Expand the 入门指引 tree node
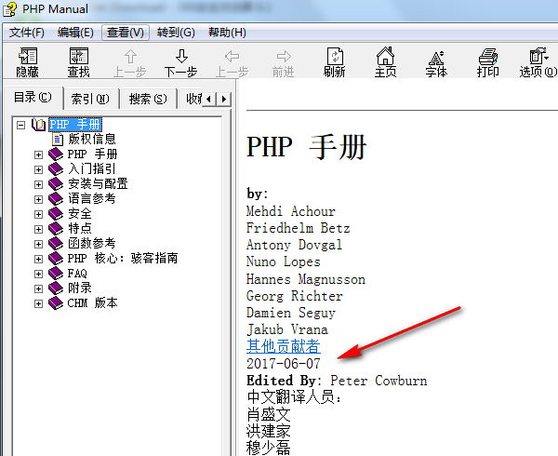 click(38, 169)
